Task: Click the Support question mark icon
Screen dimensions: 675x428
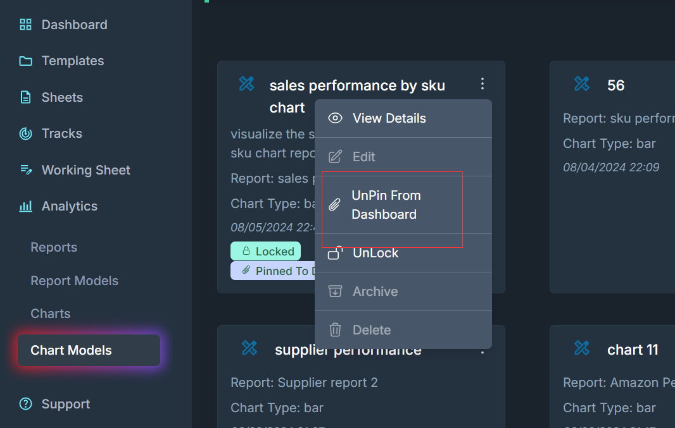Action: [26, 404]
